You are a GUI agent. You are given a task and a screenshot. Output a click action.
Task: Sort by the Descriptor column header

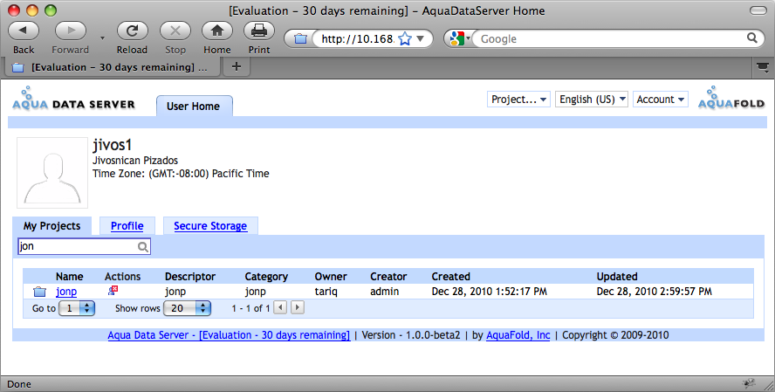point(190,277)
